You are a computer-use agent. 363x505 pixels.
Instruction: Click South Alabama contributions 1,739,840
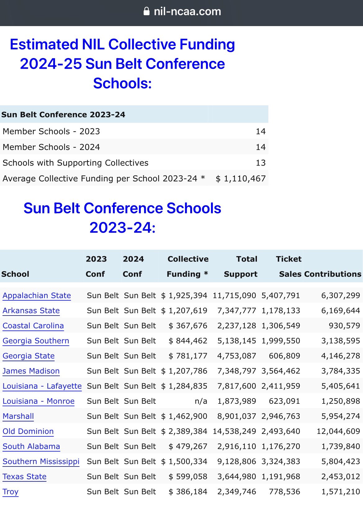341,446
